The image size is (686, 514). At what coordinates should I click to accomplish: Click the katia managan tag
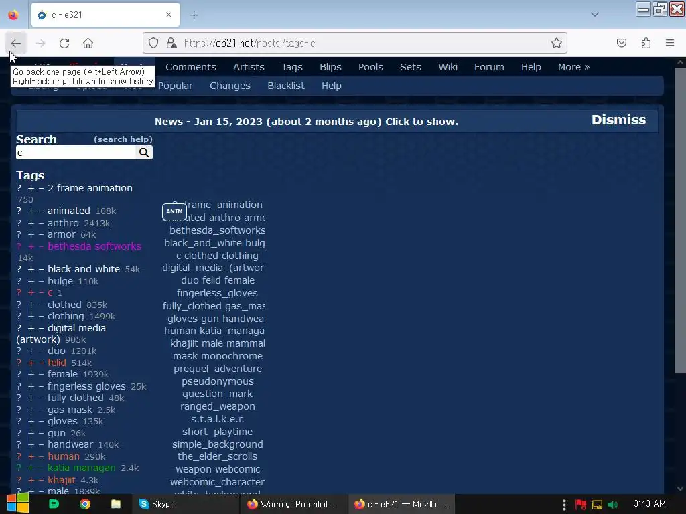pos(81,468)
